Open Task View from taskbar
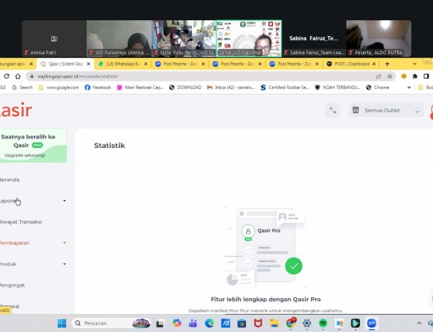This screenshot has width=433, height=332. point(160,323)
